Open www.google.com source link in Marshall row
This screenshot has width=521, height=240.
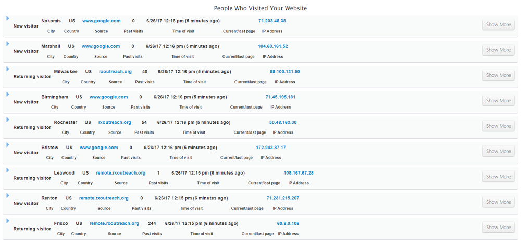tap(101, 46)
